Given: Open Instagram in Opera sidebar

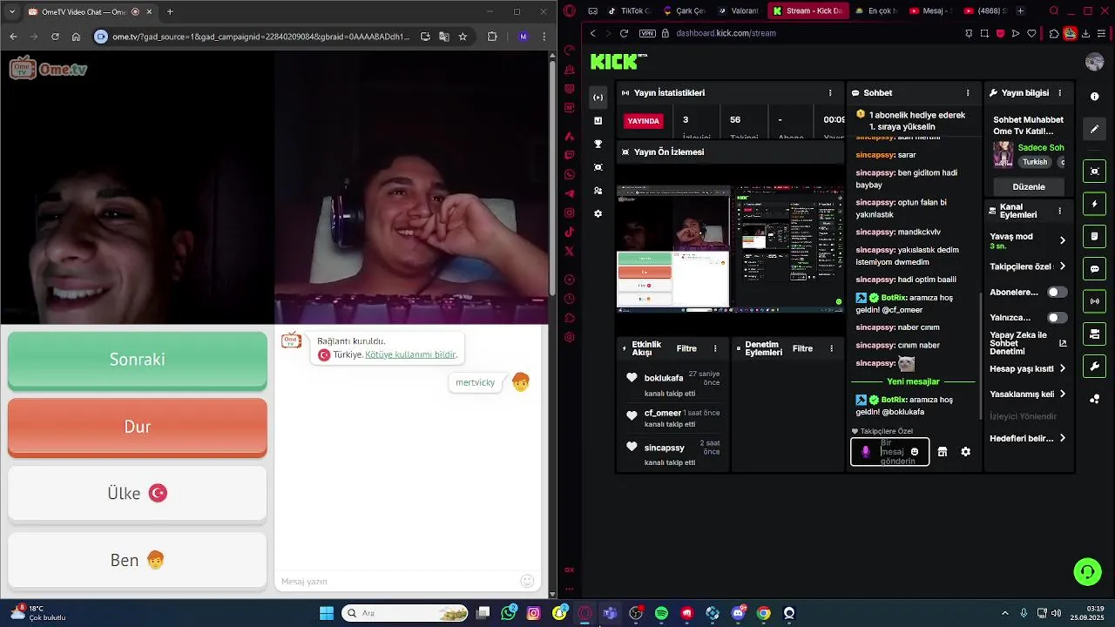Looking at the screenshot, I should pyautogui.click(x=570, y=213).
